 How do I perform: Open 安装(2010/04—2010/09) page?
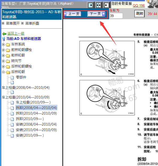coord(36,130)
